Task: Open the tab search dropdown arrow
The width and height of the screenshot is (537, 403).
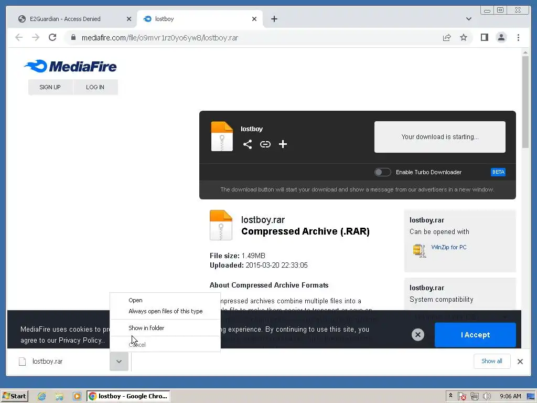Action: (x=468, y=19)
